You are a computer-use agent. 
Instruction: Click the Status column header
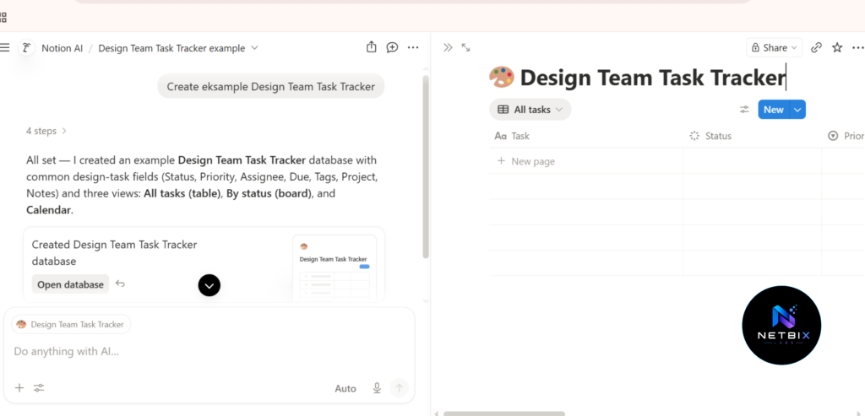pyautogui.click(x=753, y=136)
